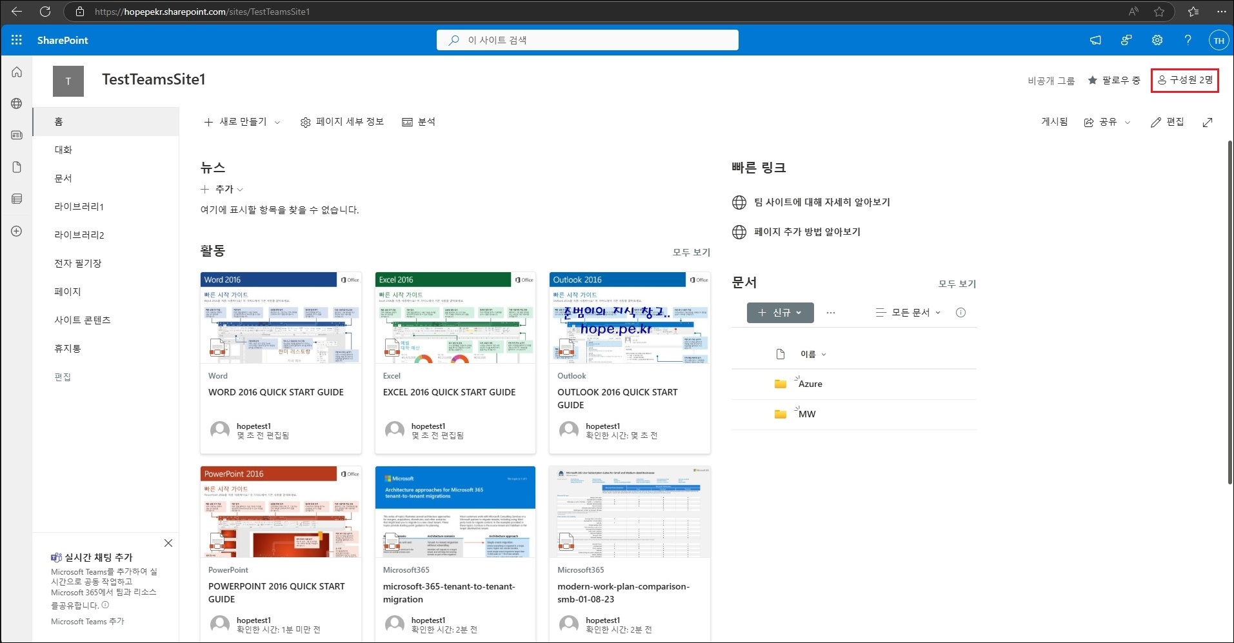This screenshot has height=643, width=1234.
Task: Close the 실시간 채팅 추가 panel
Action: pyautogui.click(x=168, y=543)
